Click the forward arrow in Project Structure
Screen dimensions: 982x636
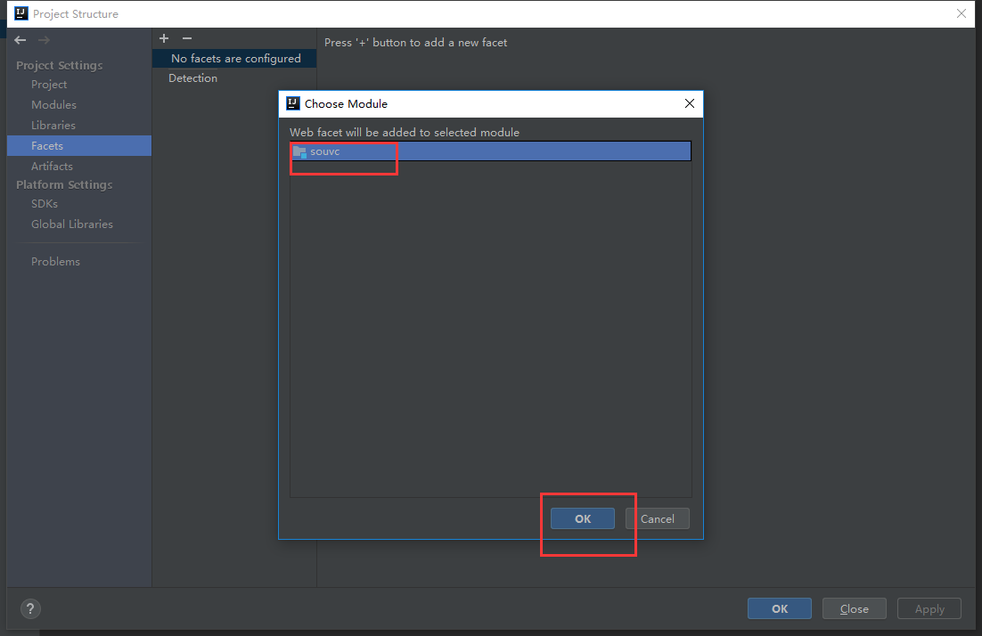pyautogui.click(x=44, y=40)
